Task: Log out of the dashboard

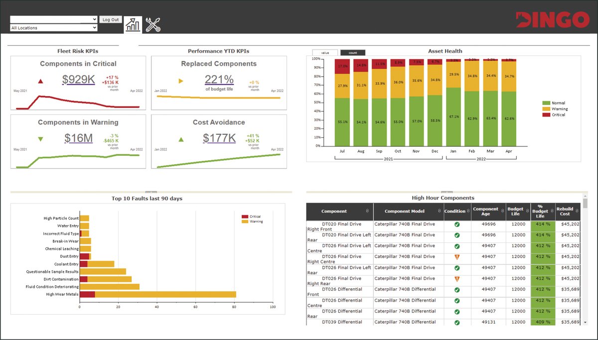Action: coord(110,19)
